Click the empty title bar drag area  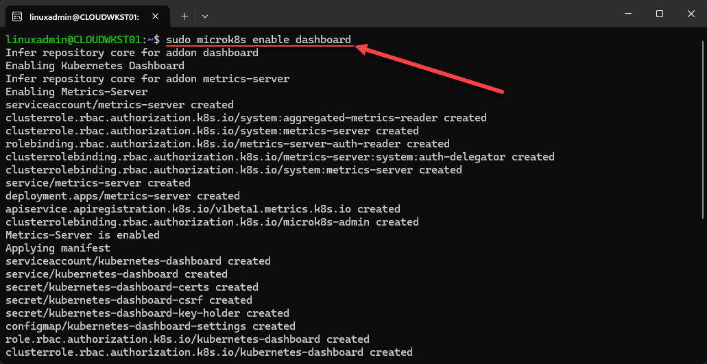click(x=411, y=14)
